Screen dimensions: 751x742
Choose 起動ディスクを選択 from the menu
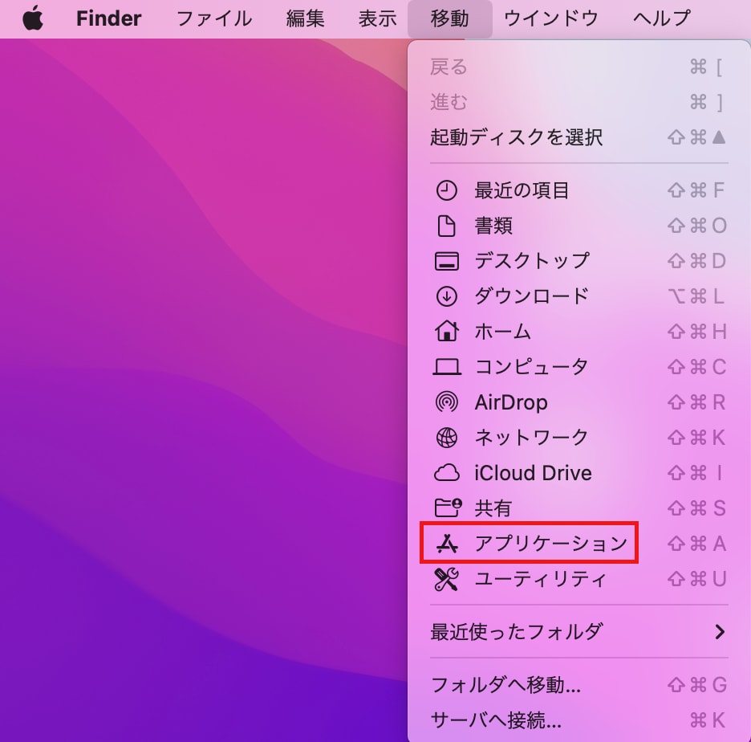click(578, 137)
